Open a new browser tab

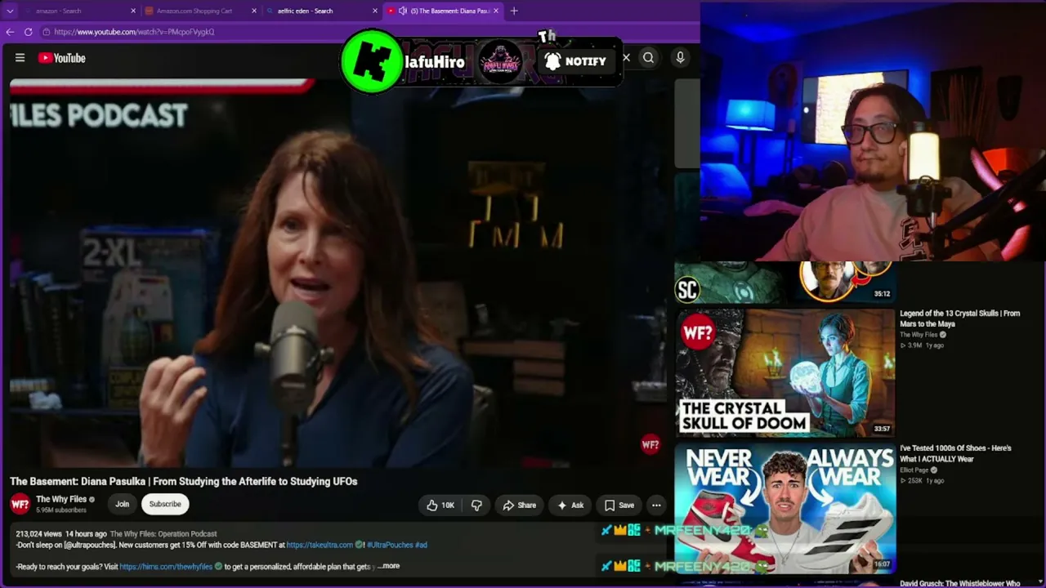[514, 11]
